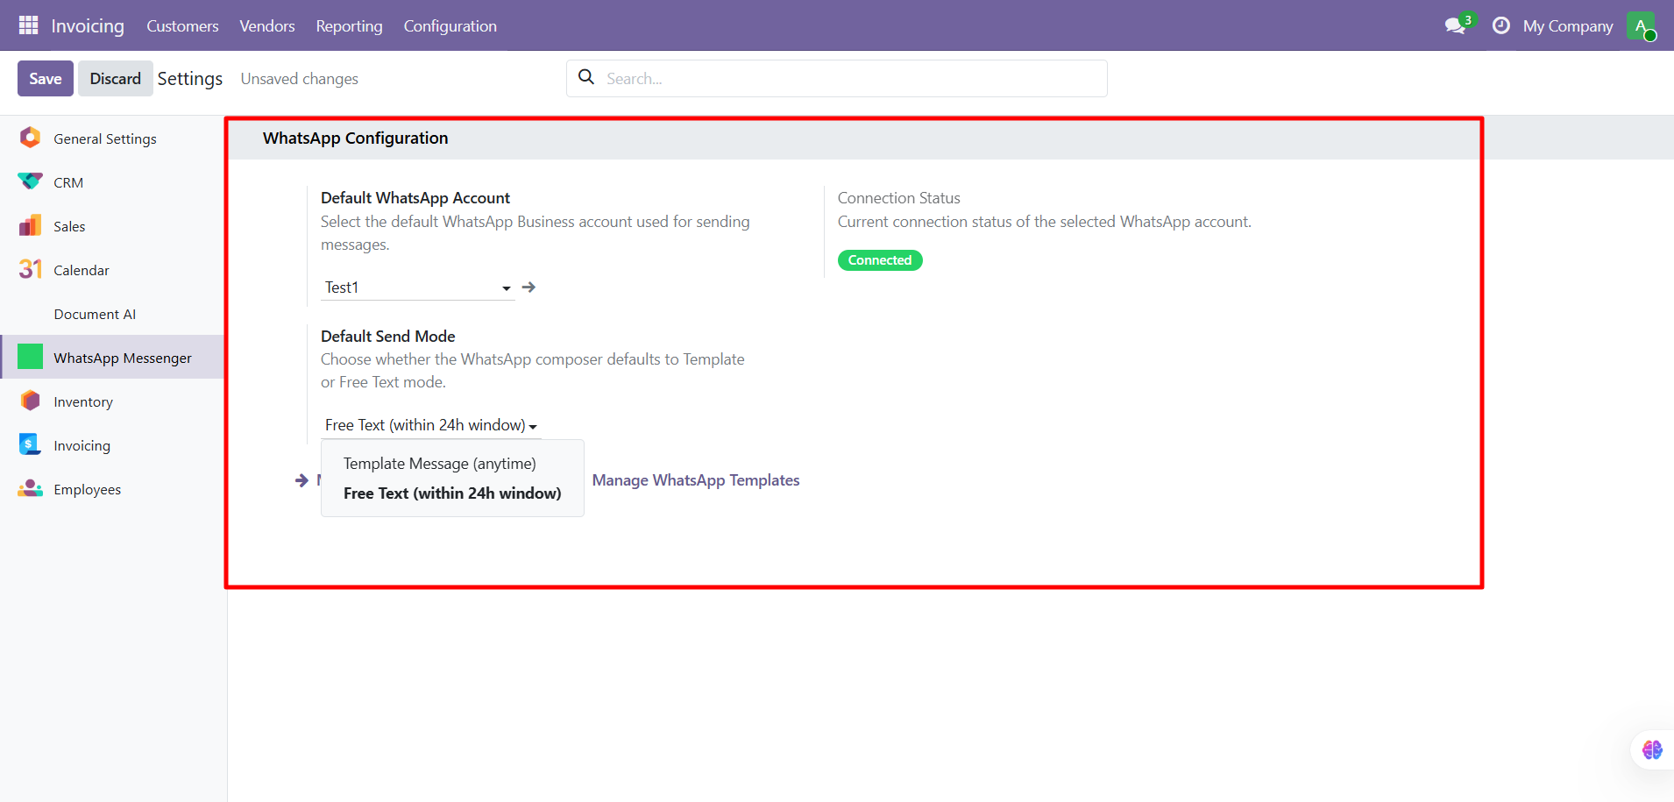
Task: Select the Calendar settings icon
Action: [x=30, y=270]
